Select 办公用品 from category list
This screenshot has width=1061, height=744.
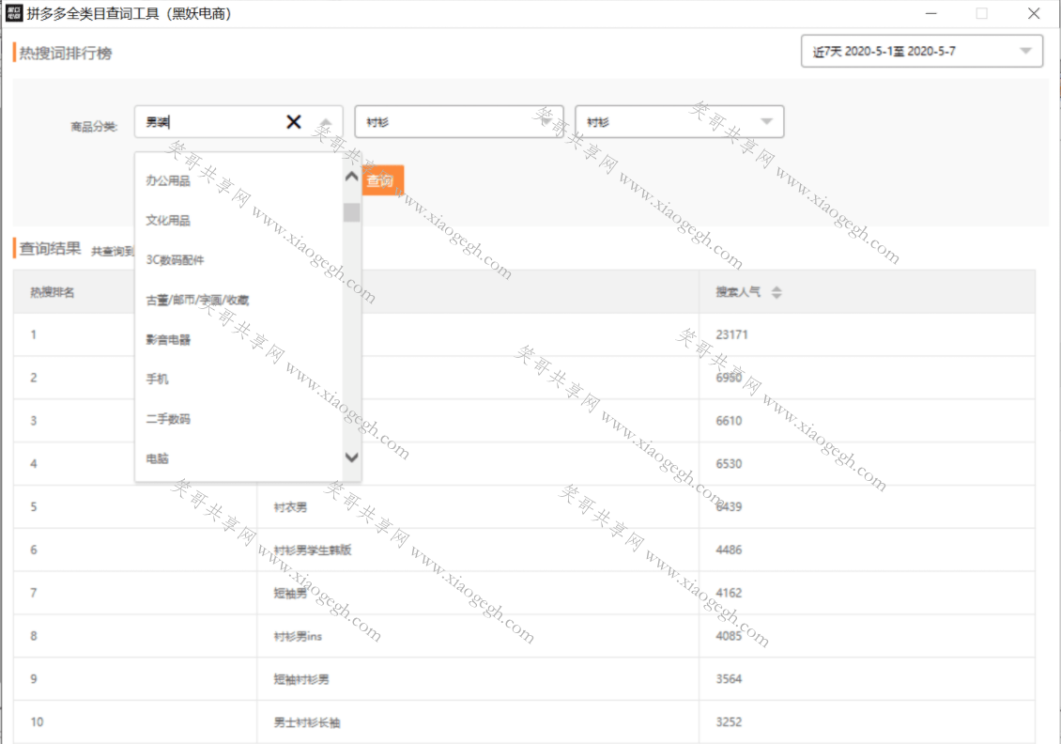coord(168,180)
